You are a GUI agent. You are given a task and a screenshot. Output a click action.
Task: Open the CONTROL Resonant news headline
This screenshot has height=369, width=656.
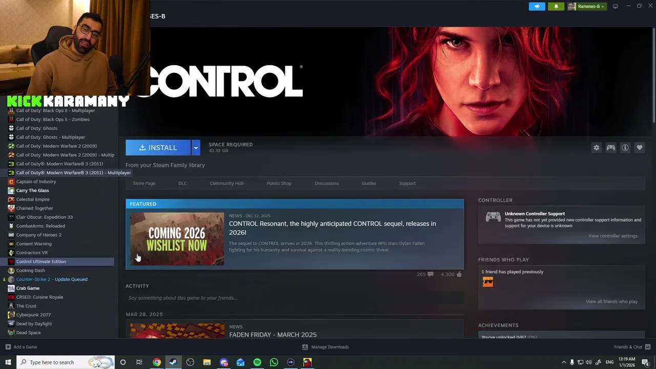point(332,228)
